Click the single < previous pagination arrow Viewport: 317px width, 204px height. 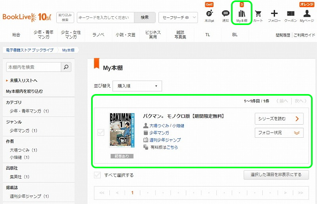pyautogui.click(x=117, y=192)
